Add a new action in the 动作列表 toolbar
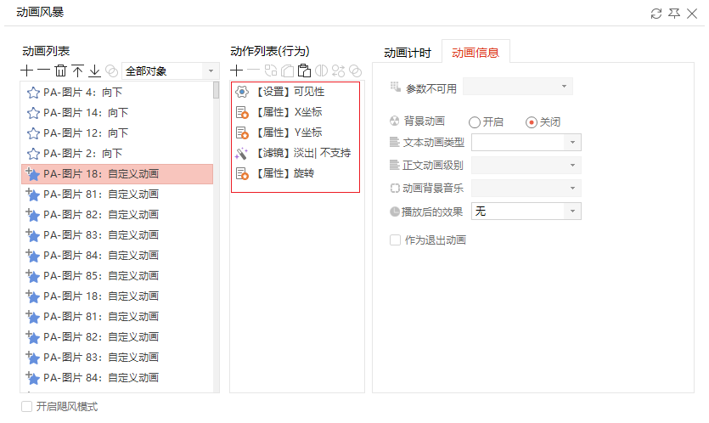Screen dimensions: 709x423 coord(237,70)
